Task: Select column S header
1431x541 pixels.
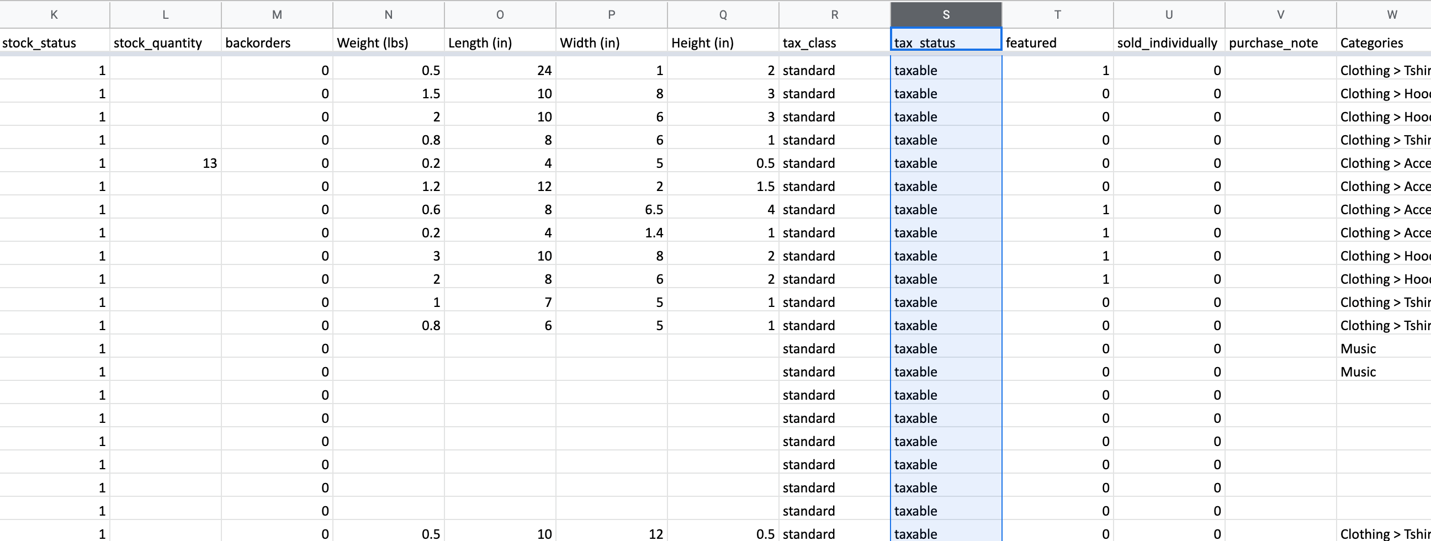Action: (x=946, y=15)
